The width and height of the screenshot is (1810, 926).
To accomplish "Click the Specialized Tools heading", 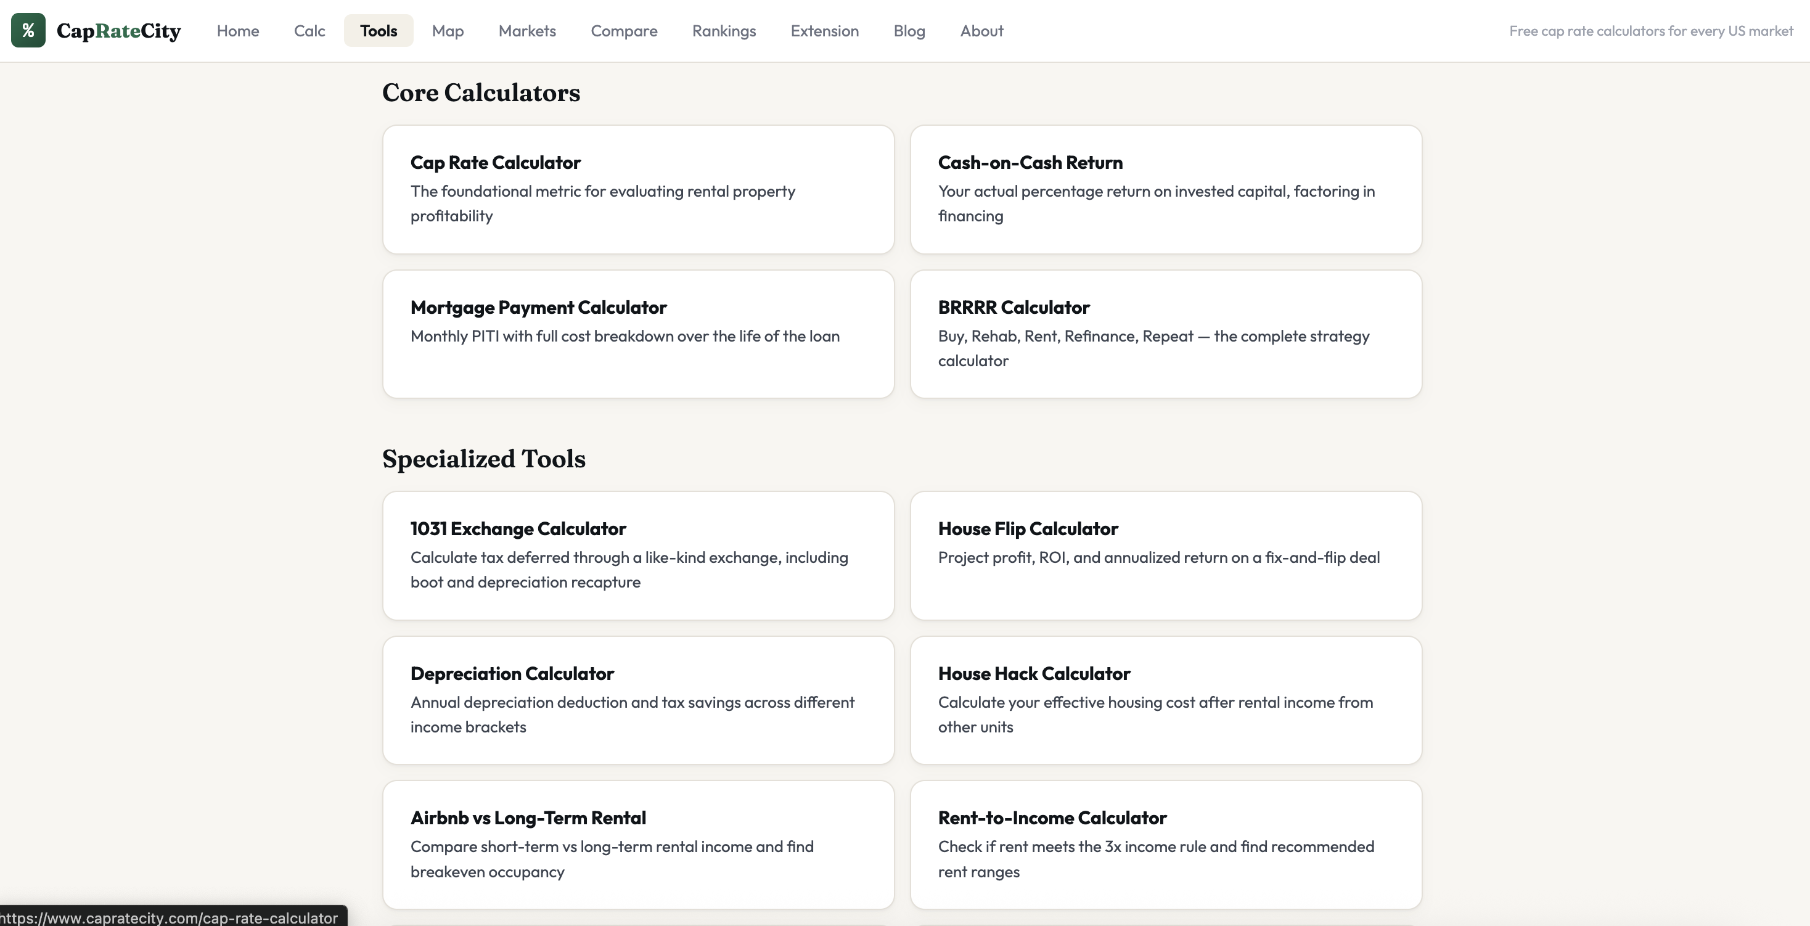I will pos(483,459).
